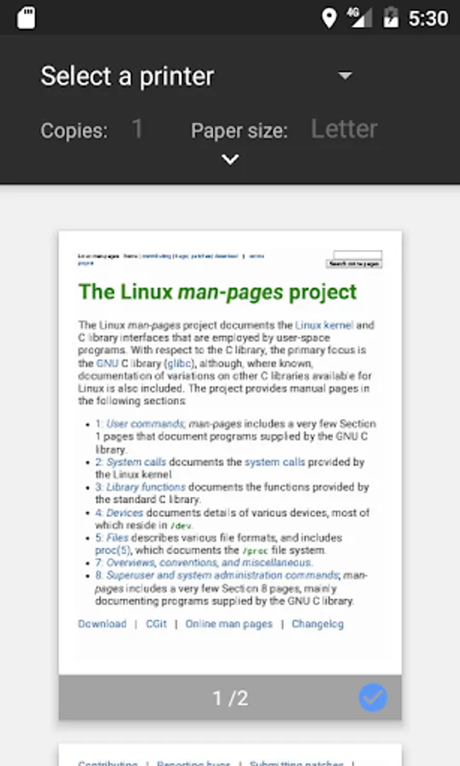This screenshot has width=460, height=766.
Task: Select the page 2 preview thumbnail
Action: point(230,755)
